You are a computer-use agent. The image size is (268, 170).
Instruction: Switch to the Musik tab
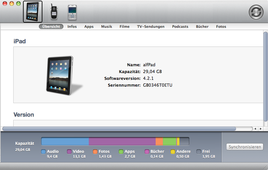pyautogui.click(x=106, y=27)
